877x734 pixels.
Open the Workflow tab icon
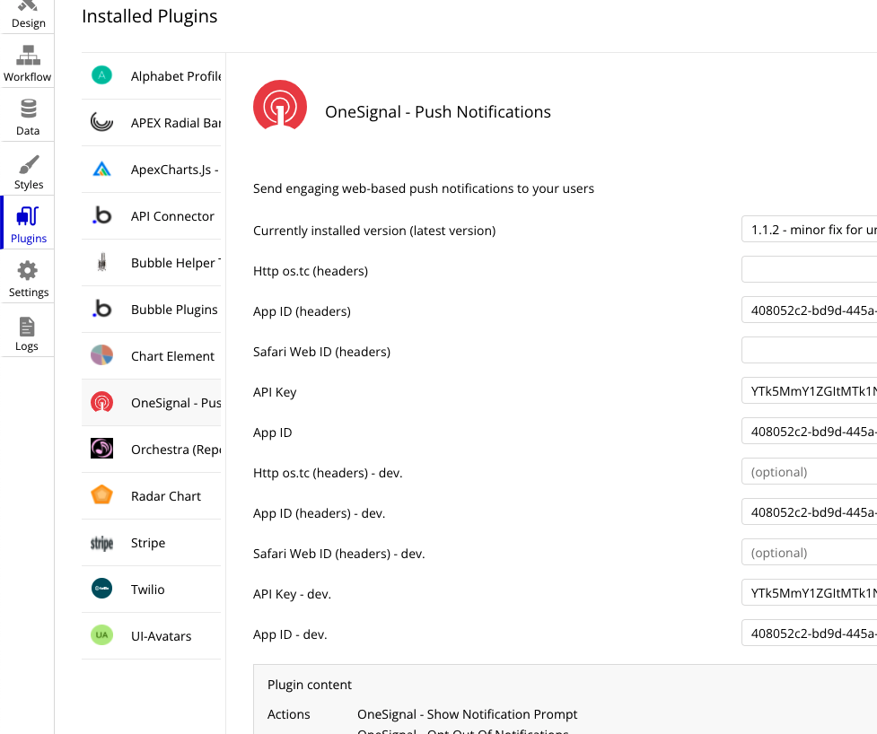click(x=28, y=56)
